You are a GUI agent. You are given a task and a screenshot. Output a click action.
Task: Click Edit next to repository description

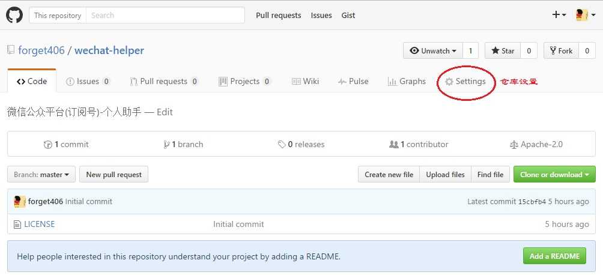pyautogui.click(x=165, y=112)
